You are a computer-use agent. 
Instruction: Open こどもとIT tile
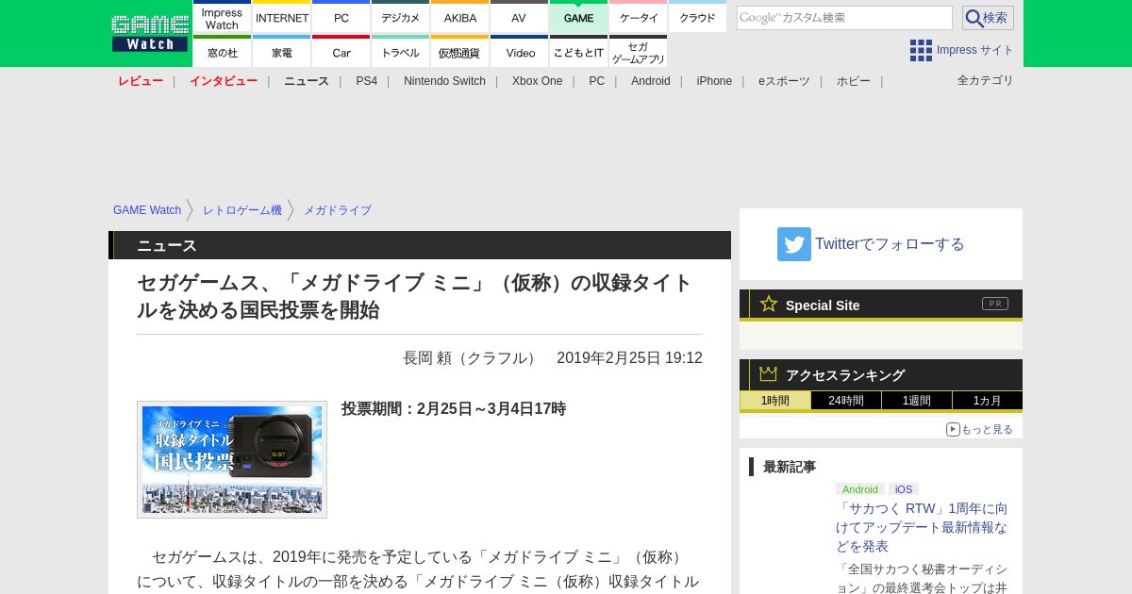point(578,52)
